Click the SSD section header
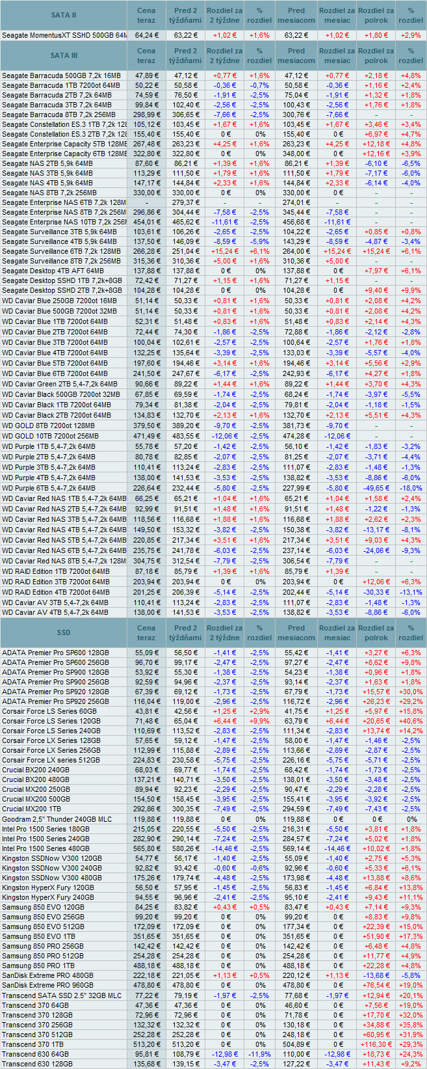Viewport: 427px width, 1069px height. 64,632
